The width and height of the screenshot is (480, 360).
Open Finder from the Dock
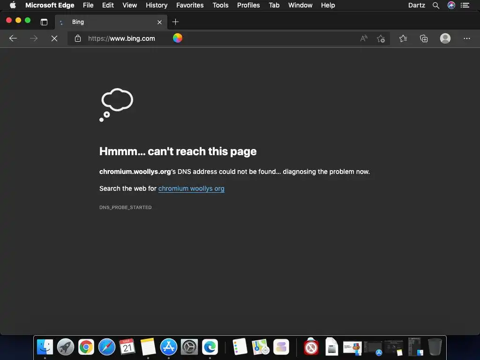click(45, 347)
